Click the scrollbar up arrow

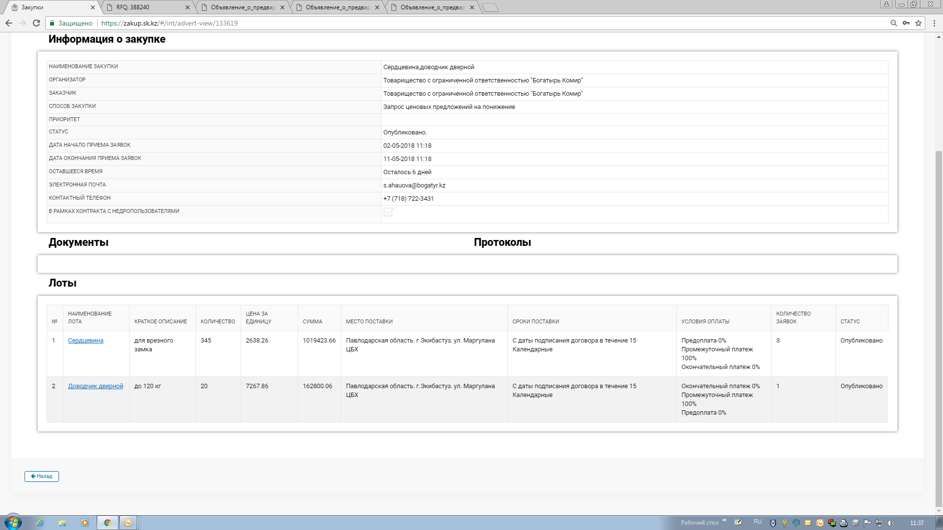coord(939,37)
